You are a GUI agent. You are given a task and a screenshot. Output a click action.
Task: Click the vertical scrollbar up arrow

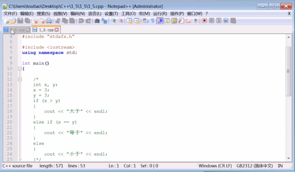coord(289,37)
